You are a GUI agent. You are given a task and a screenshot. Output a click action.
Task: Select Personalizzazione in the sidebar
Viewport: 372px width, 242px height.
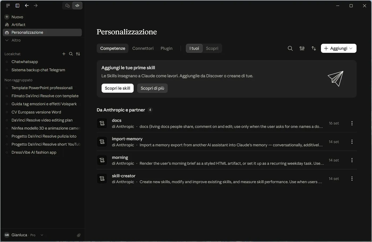[43, 32]
